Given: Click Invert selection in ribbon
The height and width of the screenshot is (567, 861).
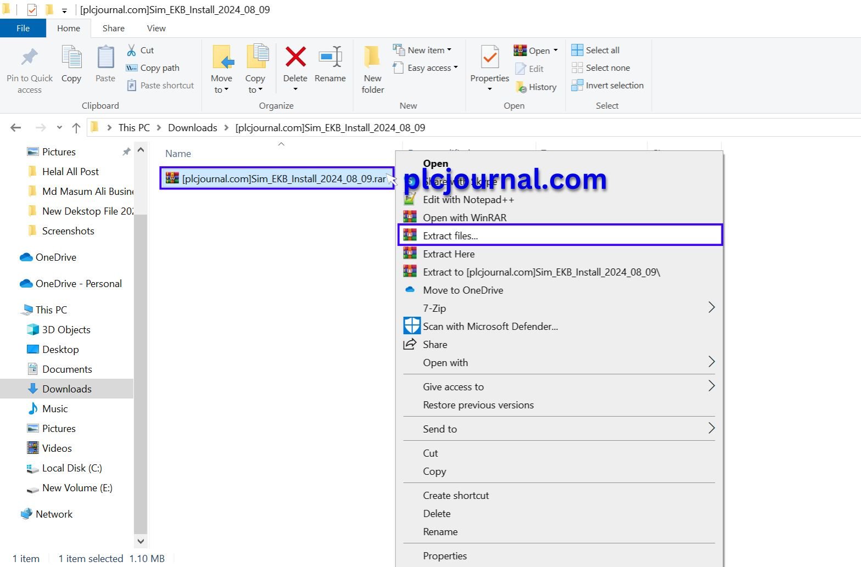Looking at the screenshot, I should (608, 86).
